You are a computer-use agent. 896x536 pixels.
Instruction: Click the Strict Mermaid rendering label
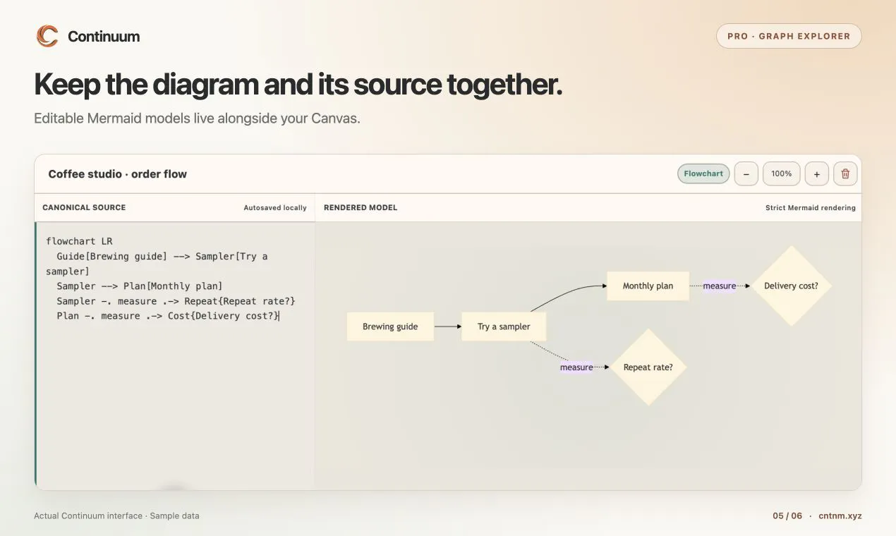[x=811, y=208]
